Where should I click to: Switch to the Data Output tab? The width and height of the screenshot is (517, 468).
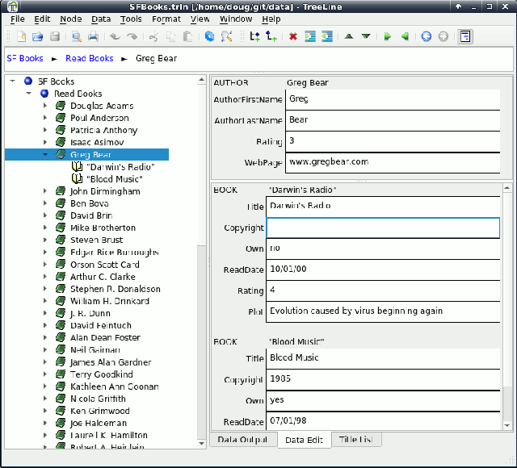[x=243, y=440]
